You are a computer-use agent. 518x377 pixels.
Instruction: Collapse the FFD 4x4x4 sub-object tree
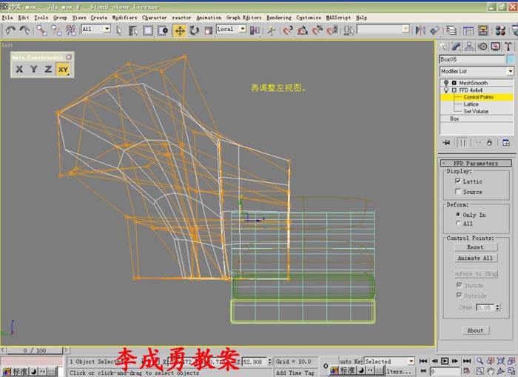click(454, 90)
